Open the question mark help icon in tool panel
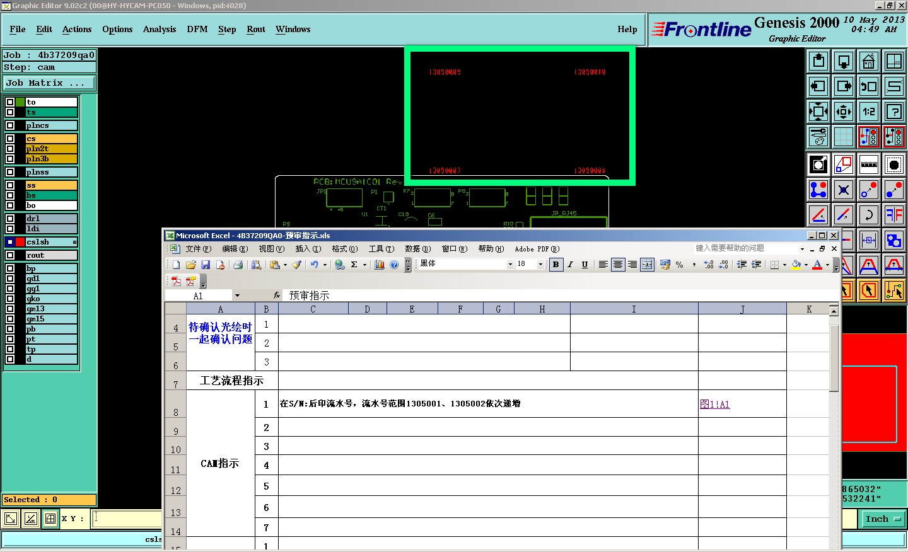The width and height of the screenshot is (908, 552). 894,112
